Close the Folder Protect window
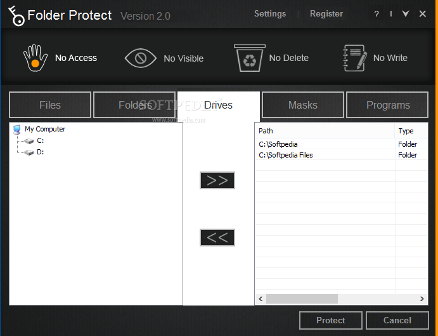Image resolution: width=438 pixels, height=336 pixels. [423, 14]
